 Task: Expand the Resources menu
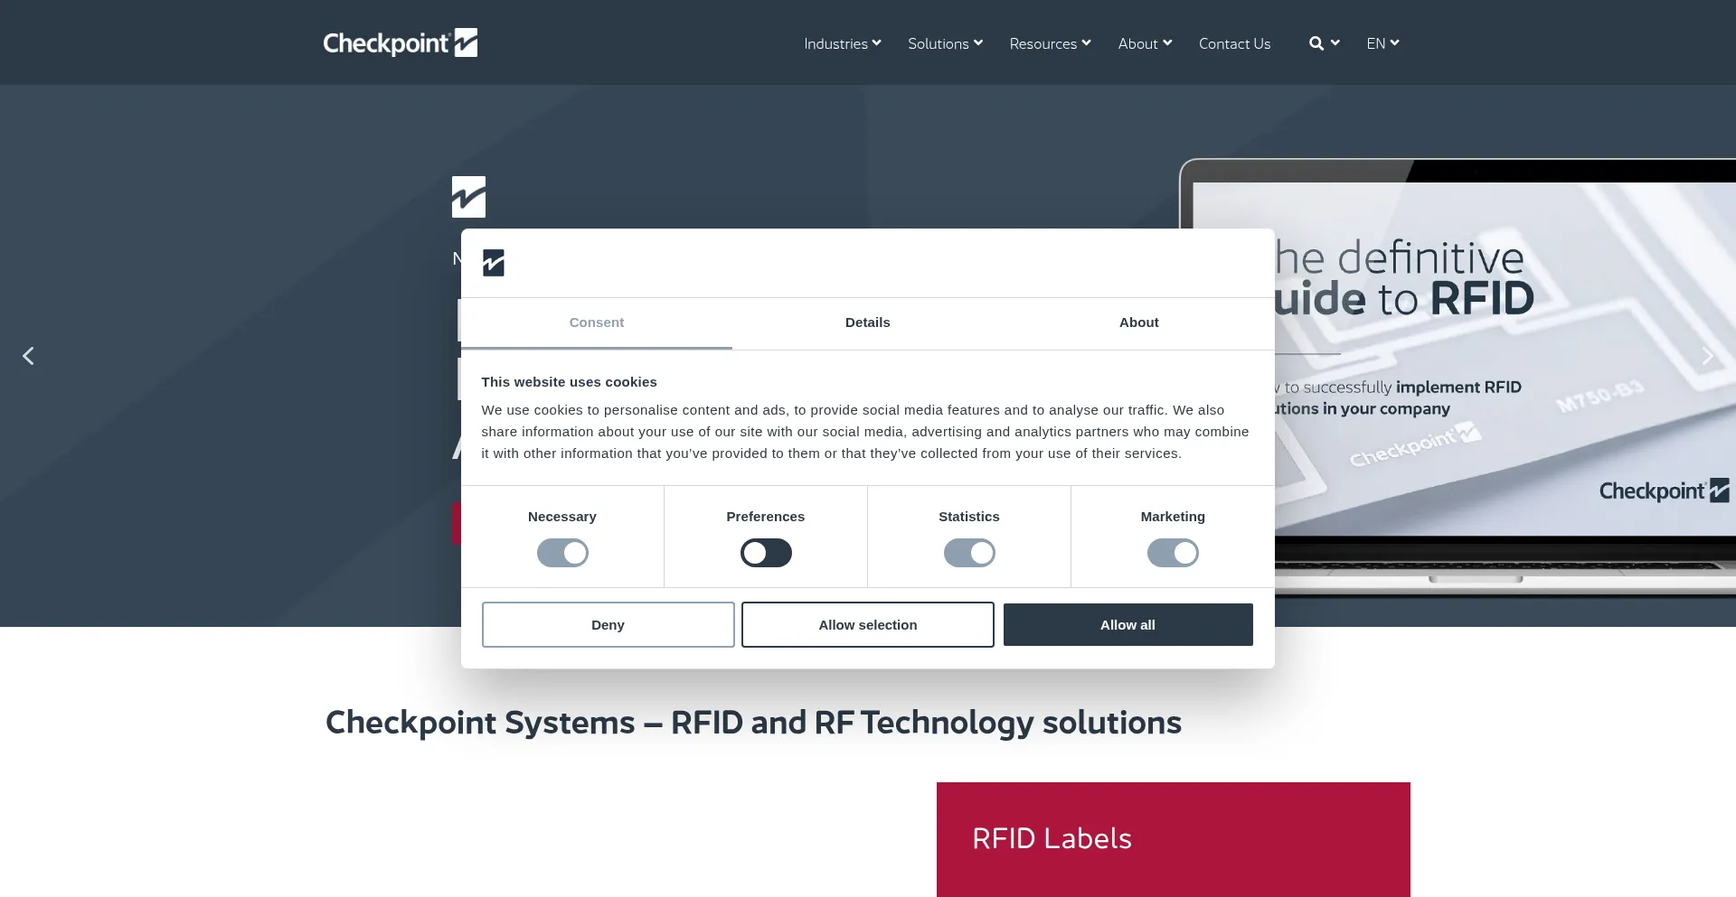[x=1050, y=43]
